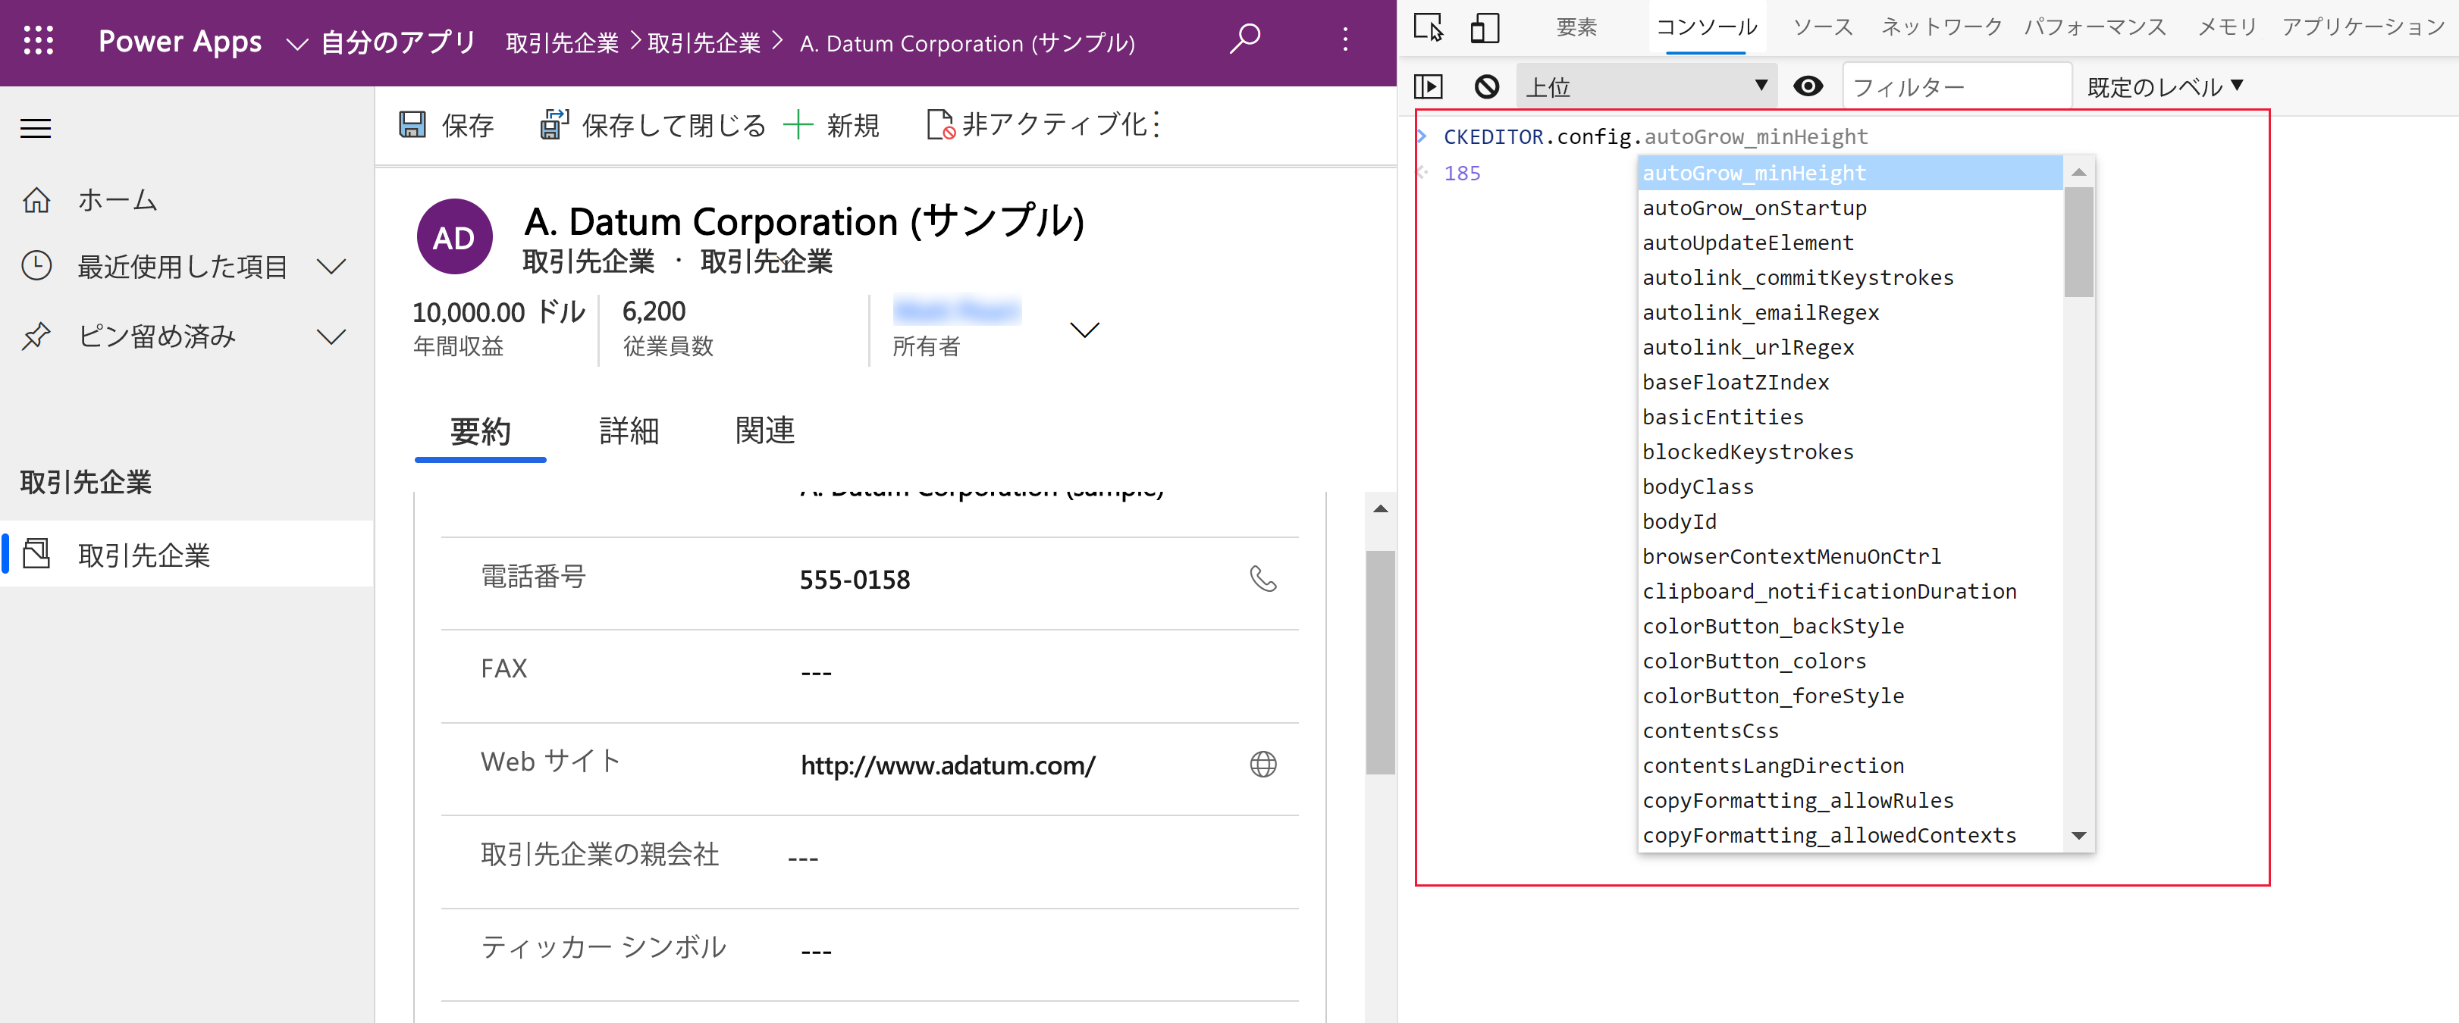The image size is (2459, 1023).
Task: Click the first 取引先企業 breadcrumb
Action: pos(563,43)
